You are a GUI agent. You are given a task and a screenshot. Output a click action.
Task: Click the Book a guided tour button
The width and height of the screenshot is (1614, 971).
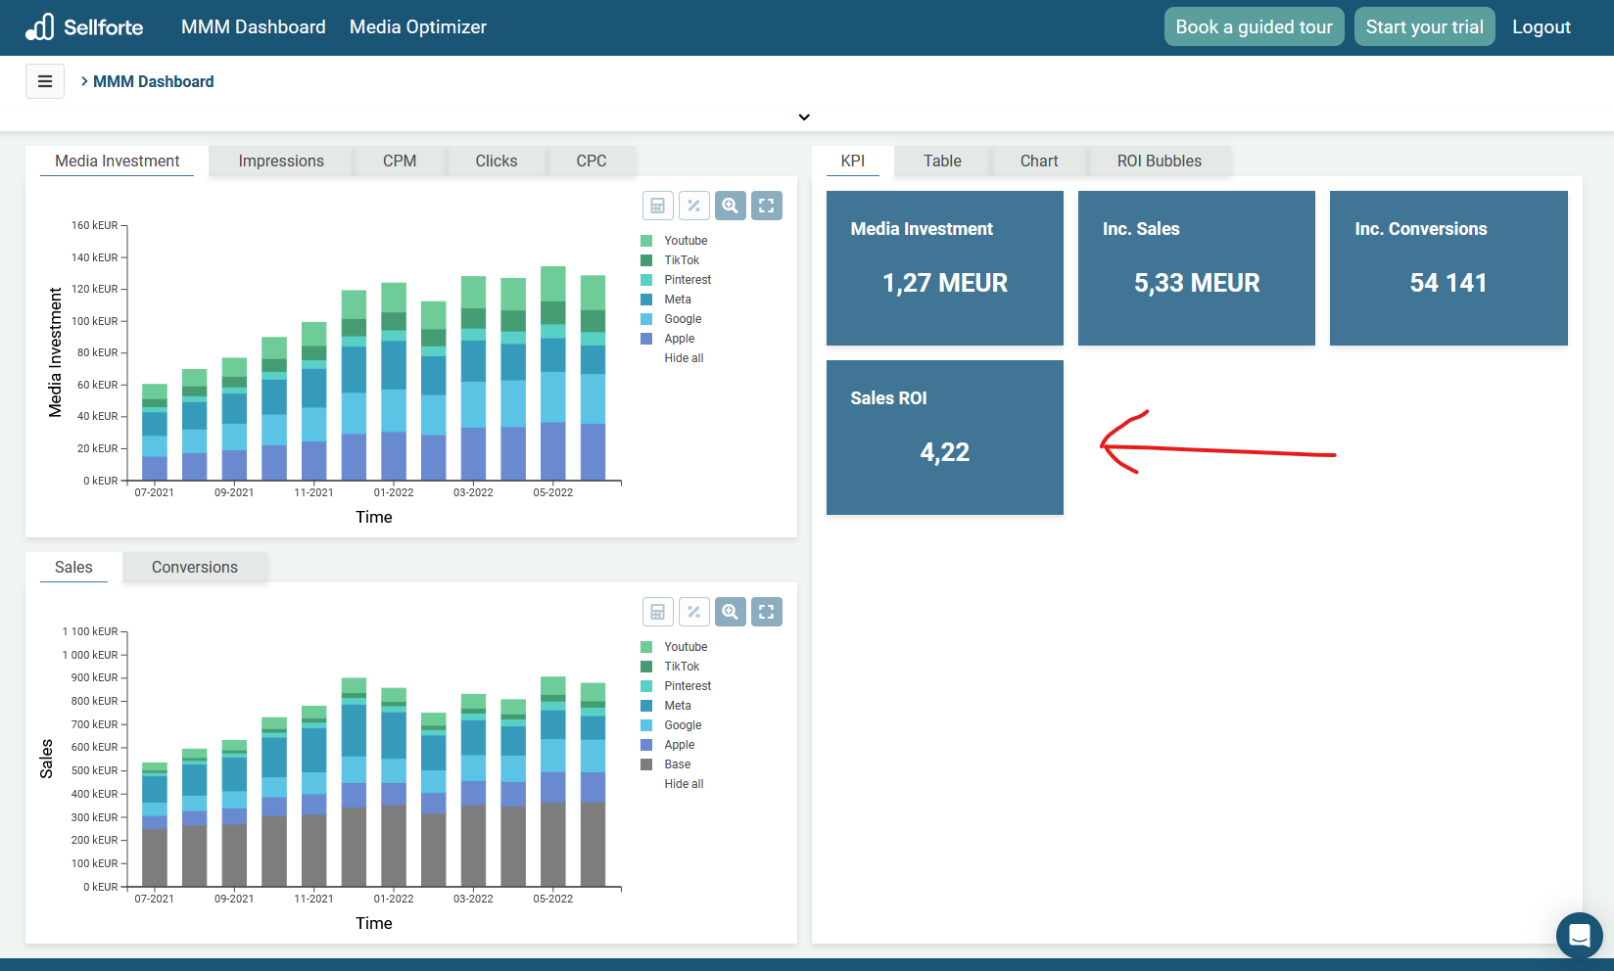point(1254,27)
